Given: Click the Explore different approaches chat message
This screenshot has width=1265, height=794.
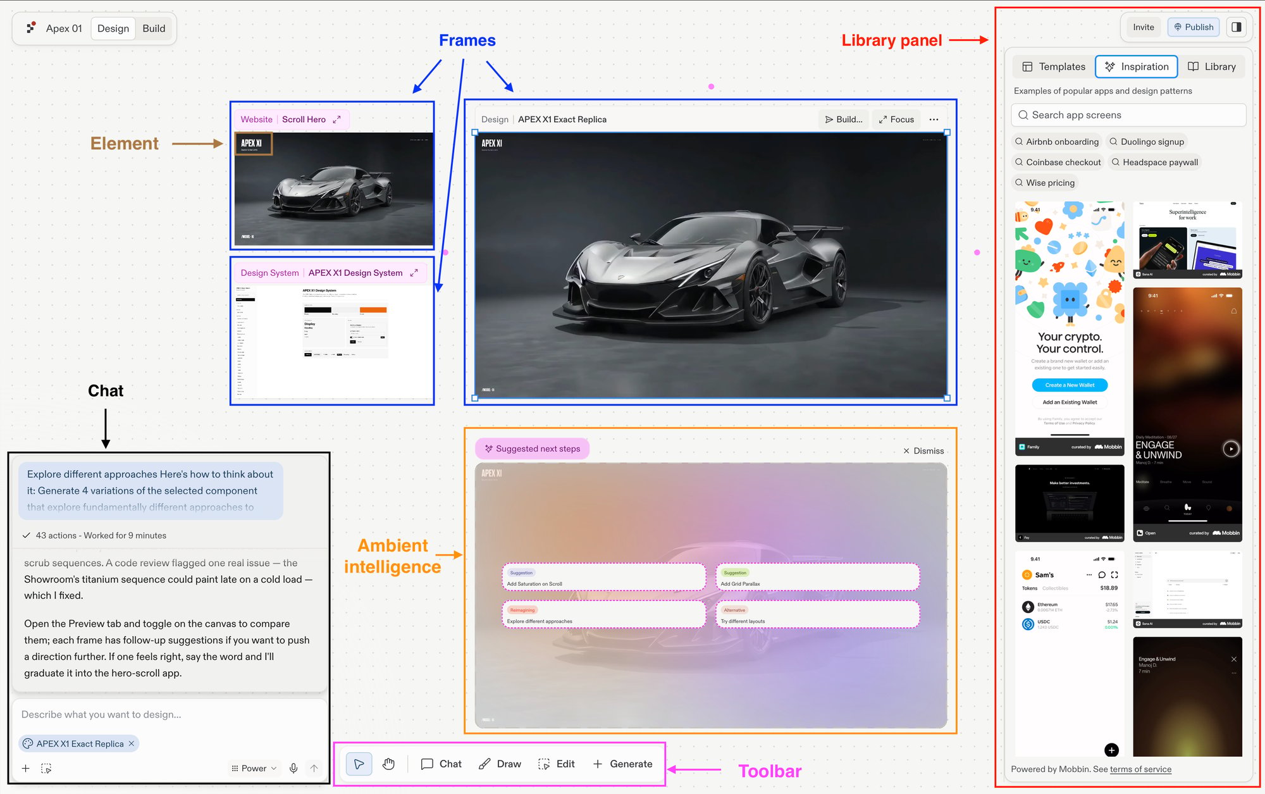Looking at the screenshot, I should coord(151,490).
